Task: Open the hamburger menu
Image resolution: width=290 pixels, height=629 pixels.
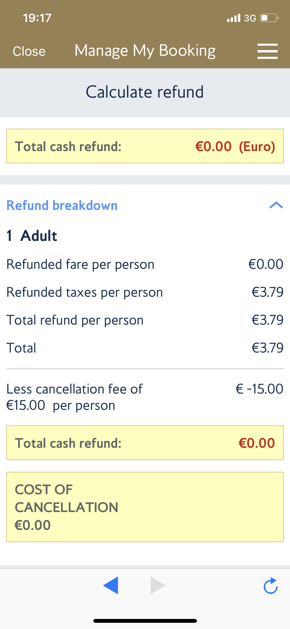Action: (267, 51)
